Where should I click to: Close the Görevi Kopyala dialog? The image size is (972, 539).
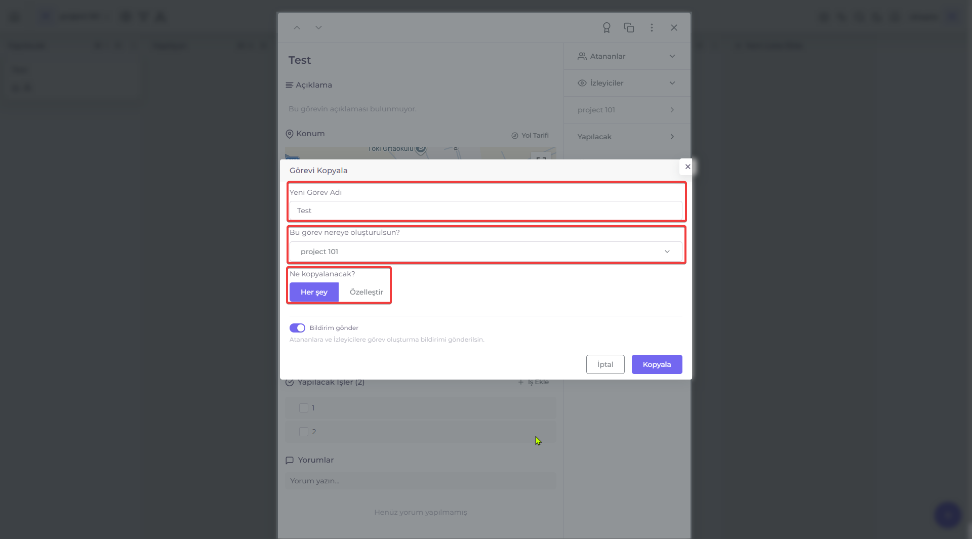687,167
